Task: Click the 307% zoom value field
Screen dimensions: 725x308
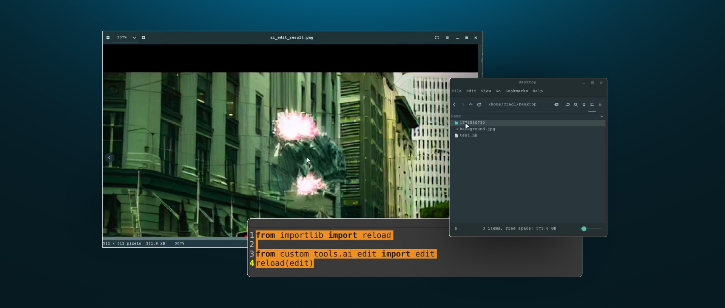Action: coord(122,38)
